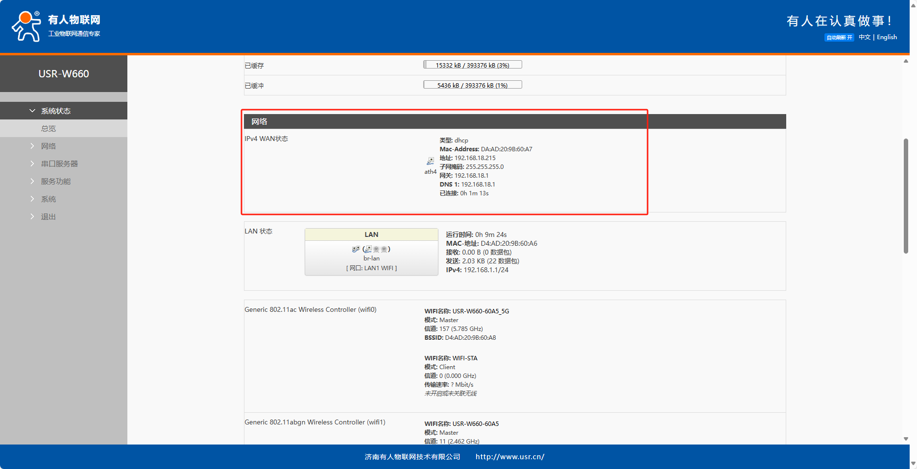Toggle the 自动刷新 开 auto-refresh badge

[x=839, y=38]
